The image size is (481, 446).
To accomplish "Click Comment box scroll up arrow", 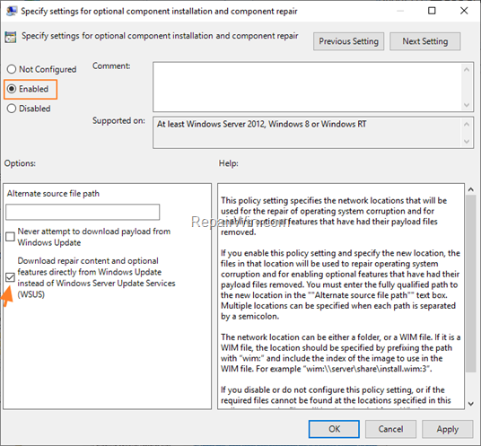I will click(x=467, y=70).
